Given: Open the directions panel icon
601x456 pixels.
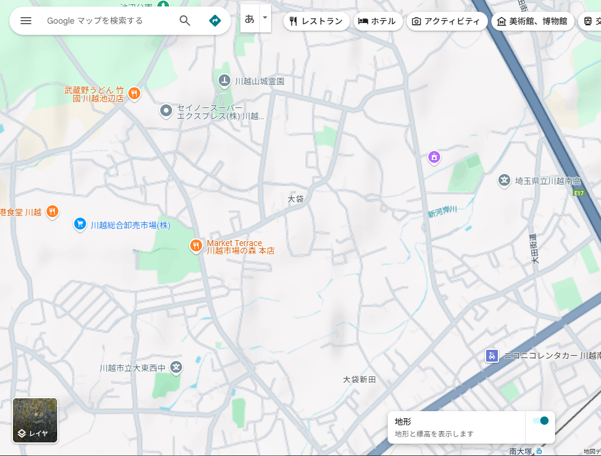Looking at the screenshot, I should (214, 21).
